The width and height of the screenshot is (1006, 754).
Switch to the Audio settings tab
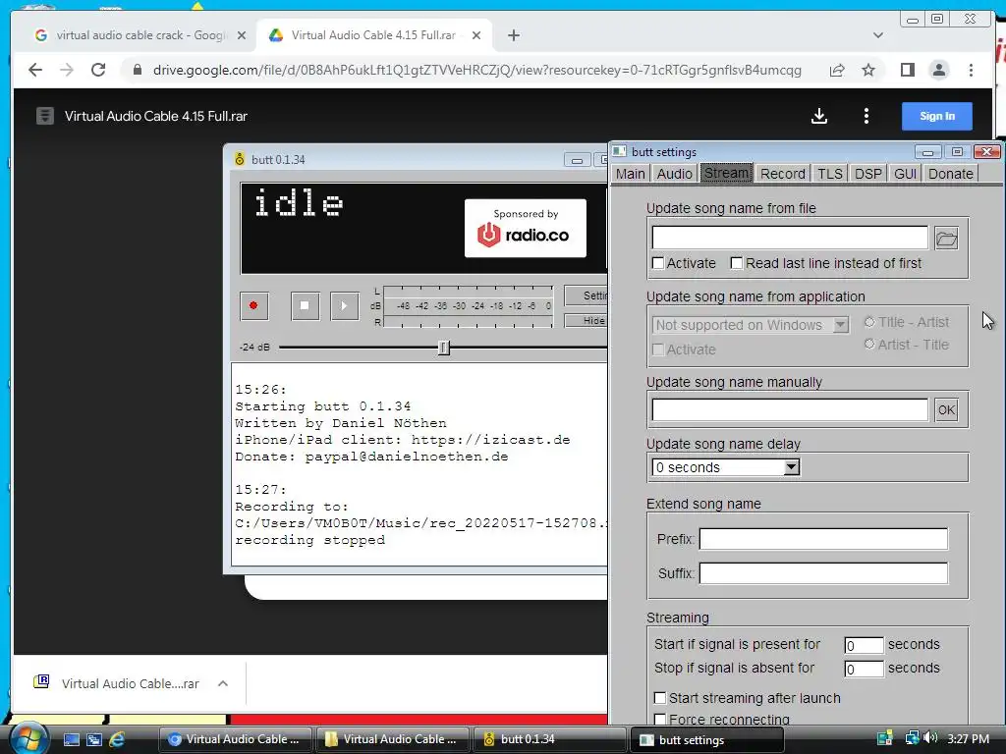tap(674, 174)
